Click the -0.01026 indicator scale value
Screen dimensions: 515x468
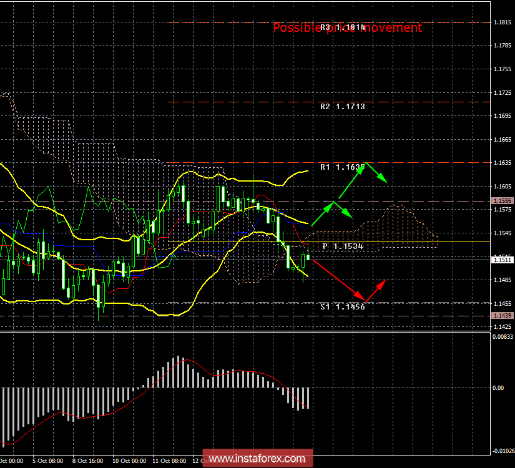503,451
